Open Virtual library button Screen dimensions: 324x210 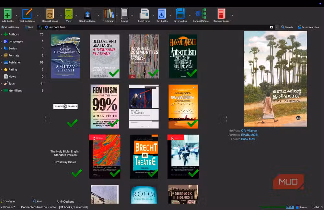[10, 27]
